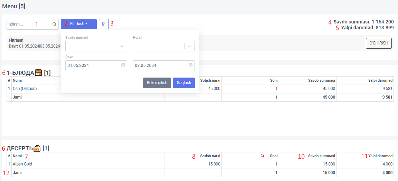Click the export document icon button

(x=104, y=24)
